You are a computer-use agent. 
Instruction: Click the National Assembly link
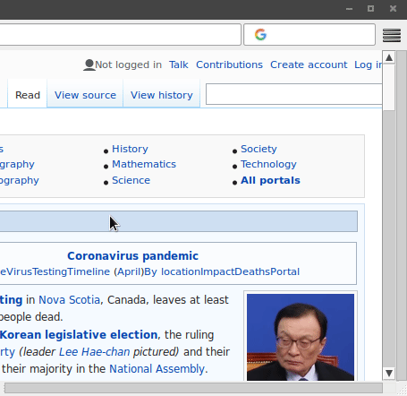click(x=157, y=369)
